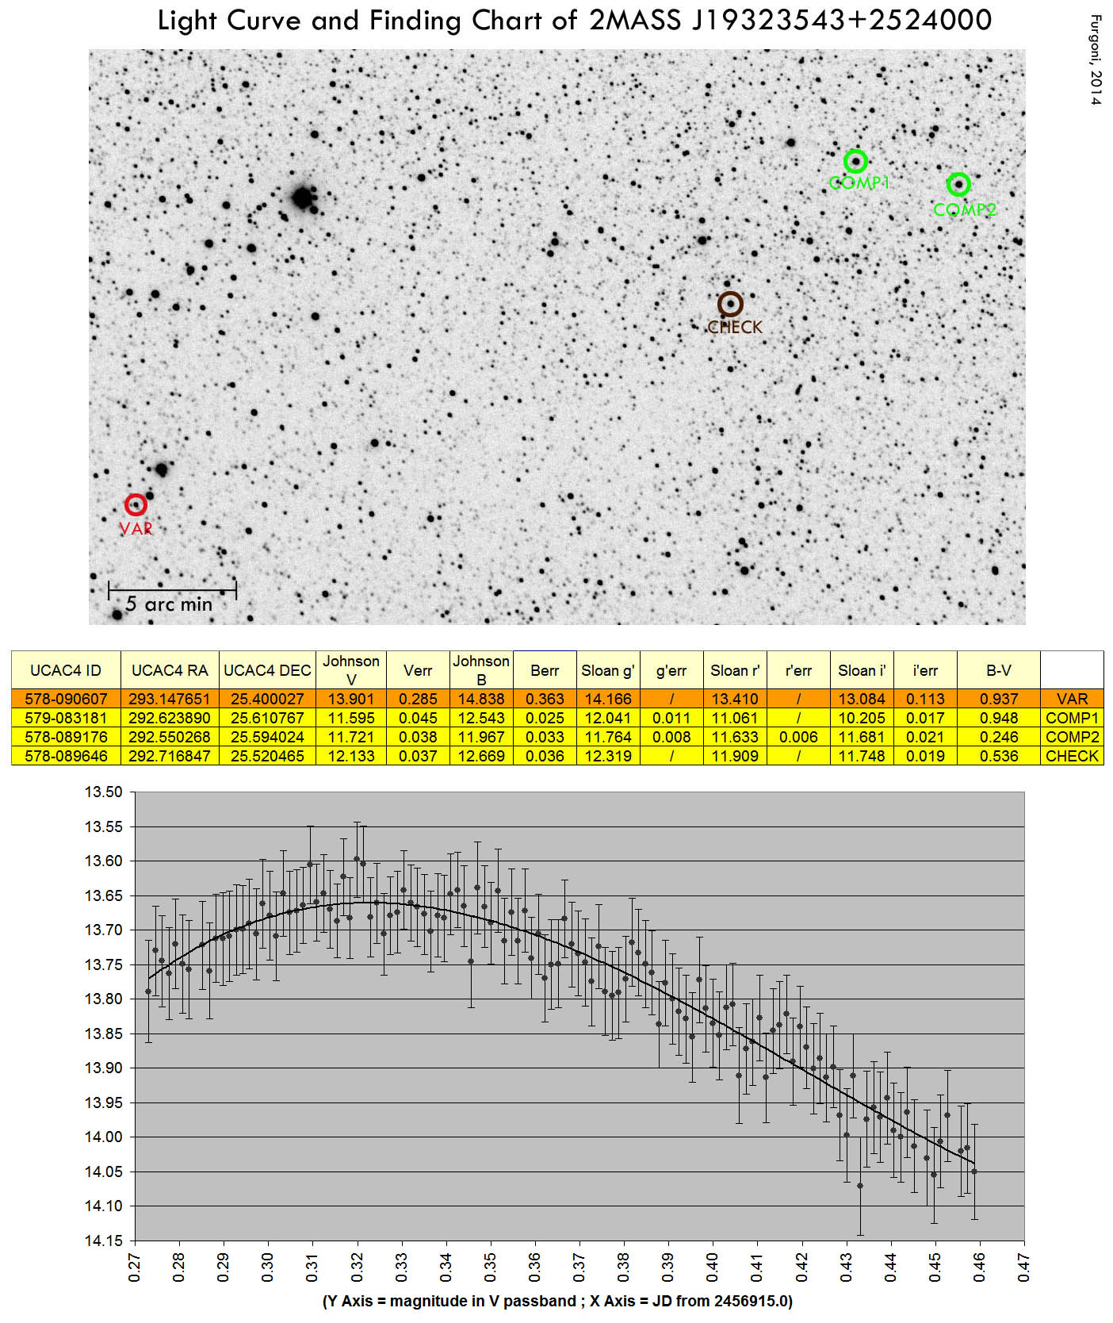Click Johnson B value '14.838'
This screenshot has width=1113, height=1323.
pyautogui.click(x=481, y=699)
